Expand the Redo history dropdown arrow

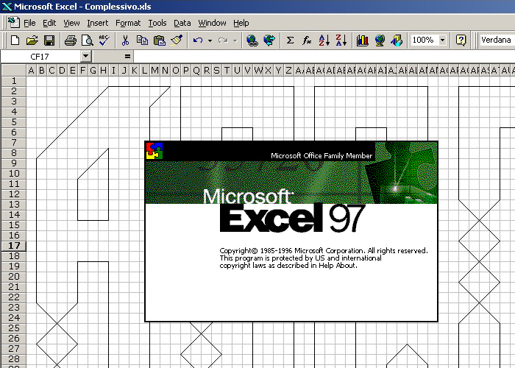(x=235, y=40)
